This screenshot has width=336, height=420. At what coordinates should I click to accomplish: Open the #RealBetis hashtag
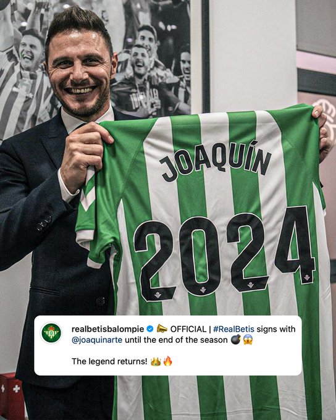coord(233,329)
